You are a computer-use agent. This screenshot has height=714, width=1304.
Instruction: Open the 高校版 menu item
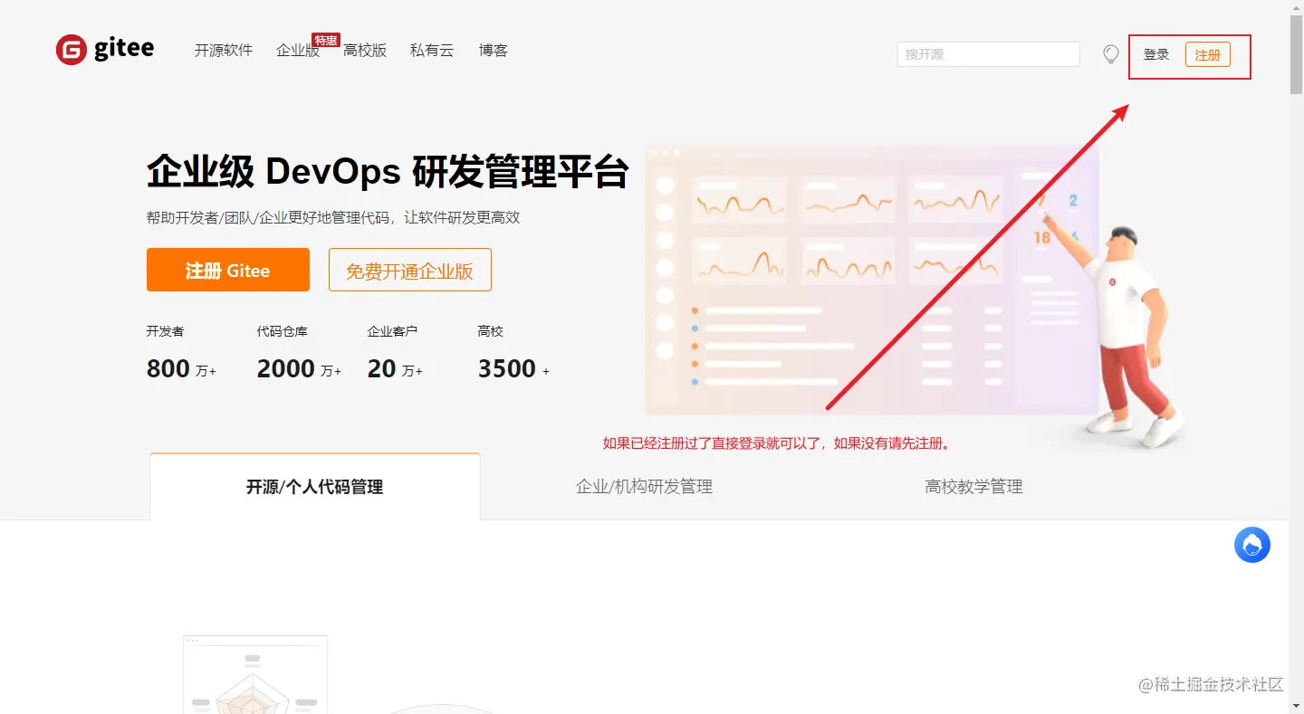[365, 51]
